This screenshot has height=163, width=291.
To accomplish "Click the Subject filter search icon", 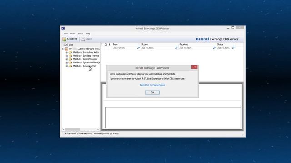I will point(176,48).
